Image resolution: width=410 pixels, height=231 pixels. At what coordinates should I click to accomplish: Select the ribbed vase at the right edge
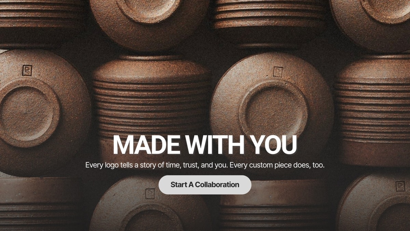pos(372,110)
